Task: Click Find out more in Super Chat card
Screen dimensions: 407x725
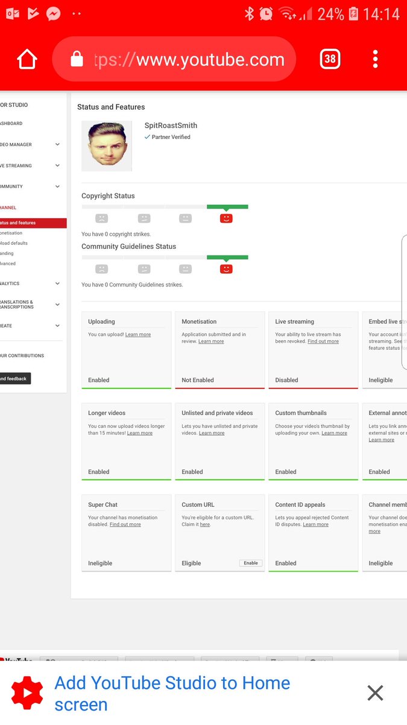Action: (x=125, y=524)
